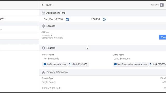This screenshot has width=166, height=93.
Task: Click the Property Information house icon
Action: (x=43, y=72)
